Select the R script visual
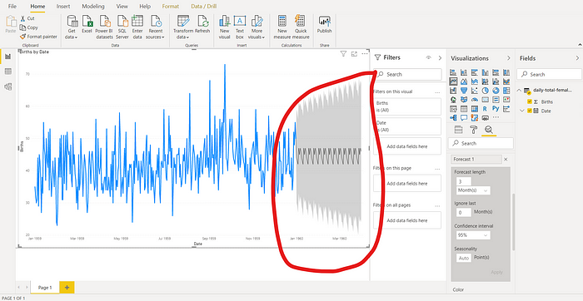 [x=486, y=109]
